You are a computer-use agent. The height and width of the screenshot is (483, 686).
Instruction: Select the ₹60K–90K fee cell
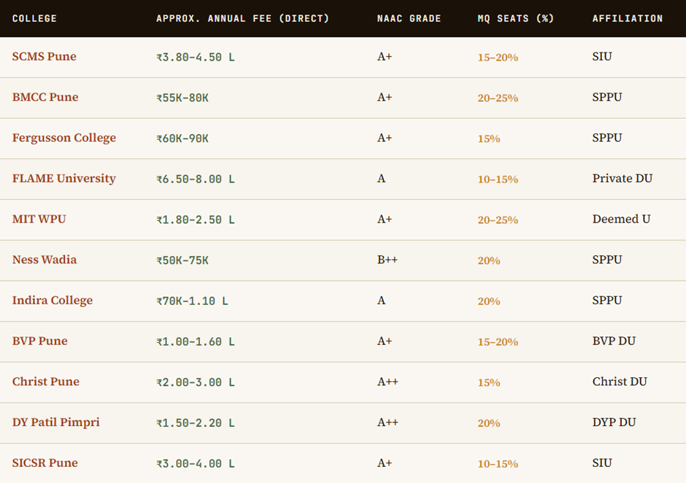click(x=182, y=139)
